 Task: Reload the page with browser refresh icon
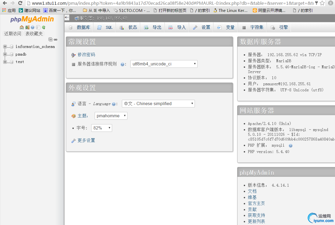pos(20,3)
